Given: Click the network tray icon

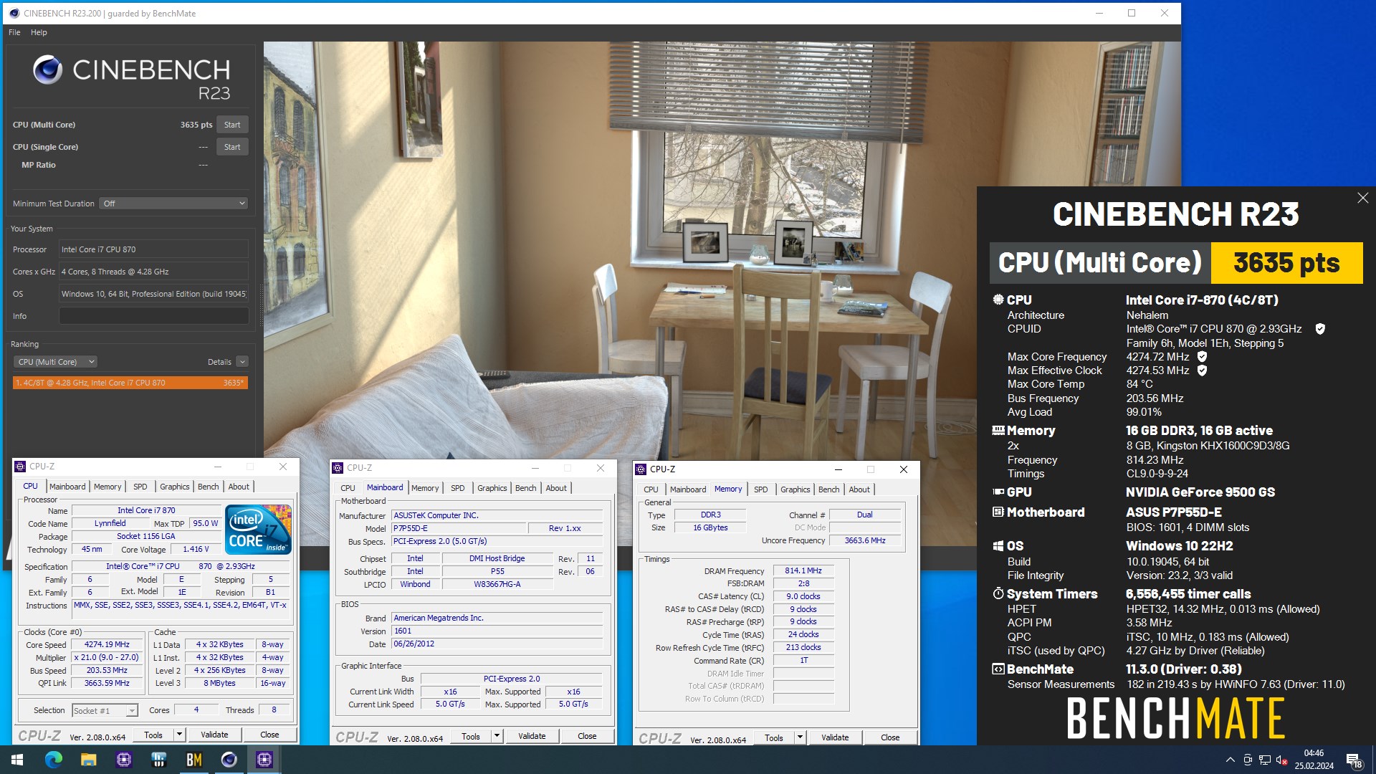Looking at the screenshot, I should tap(1265, 760).
